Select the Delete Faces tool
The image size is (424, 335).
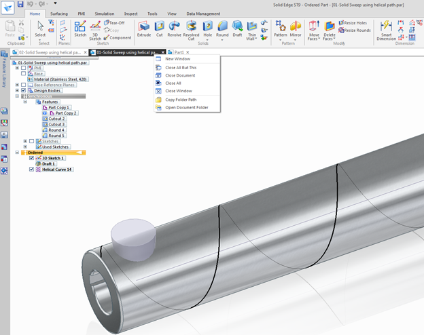click(x=330, y=31)
